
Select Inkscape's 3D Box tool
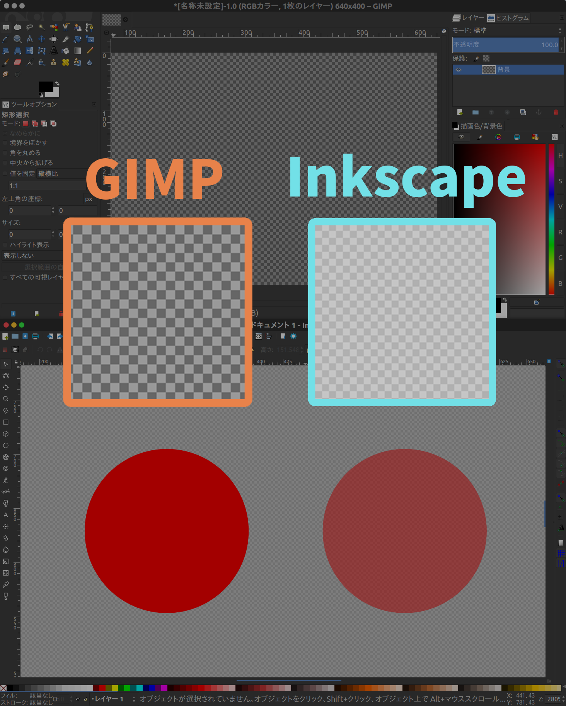click(x=6, y=434)
